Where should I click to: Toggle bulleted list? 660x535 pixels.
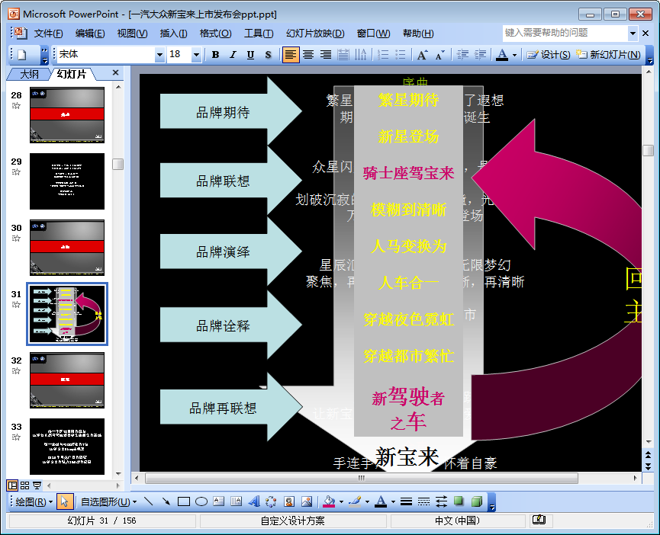[x=401, y=55]
